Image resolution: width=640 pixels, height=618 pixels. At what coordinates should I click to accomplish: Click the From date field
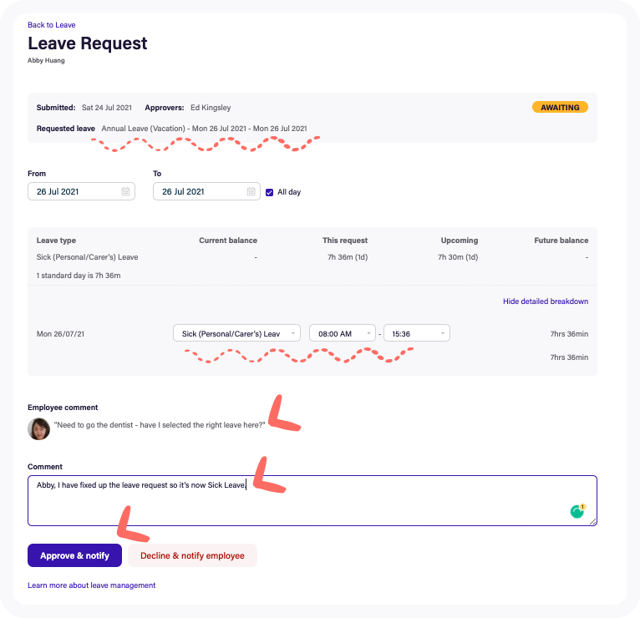[x=74, y=191]
